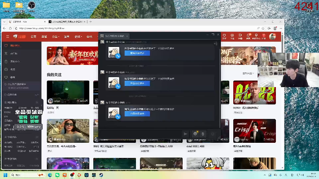Click the third blue view trade offer button

pyautogui.click(x=137, y=114)
